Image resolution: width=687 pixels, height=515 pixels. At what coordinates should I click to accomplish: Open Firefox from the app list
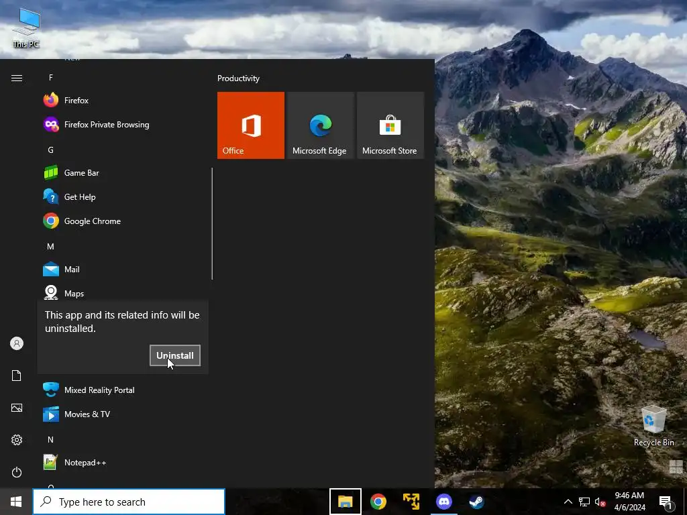pos(124,101)
